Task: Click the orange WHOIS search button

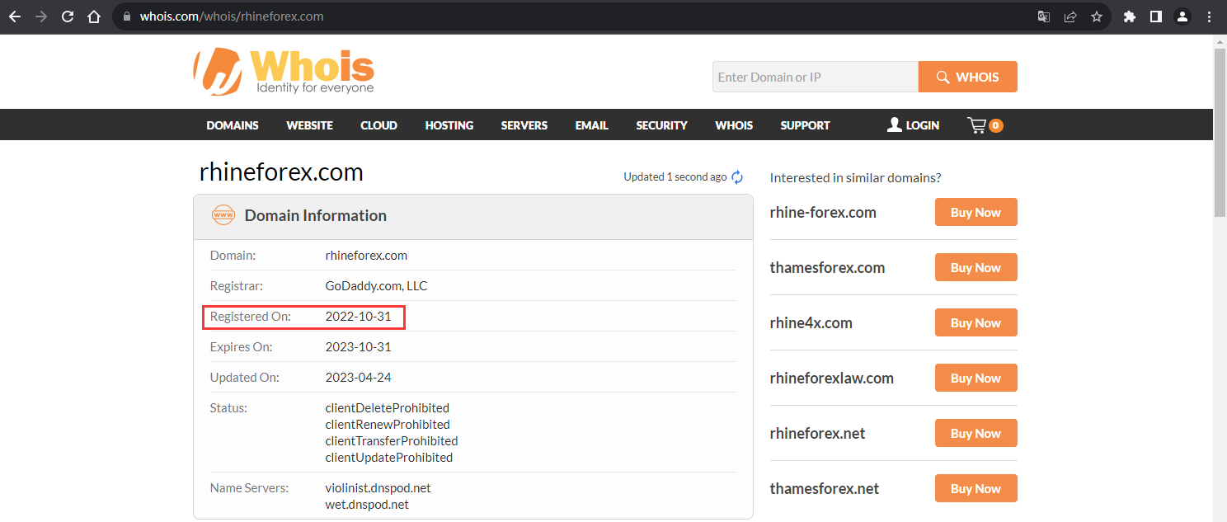Action: click(x=967, y=77)
